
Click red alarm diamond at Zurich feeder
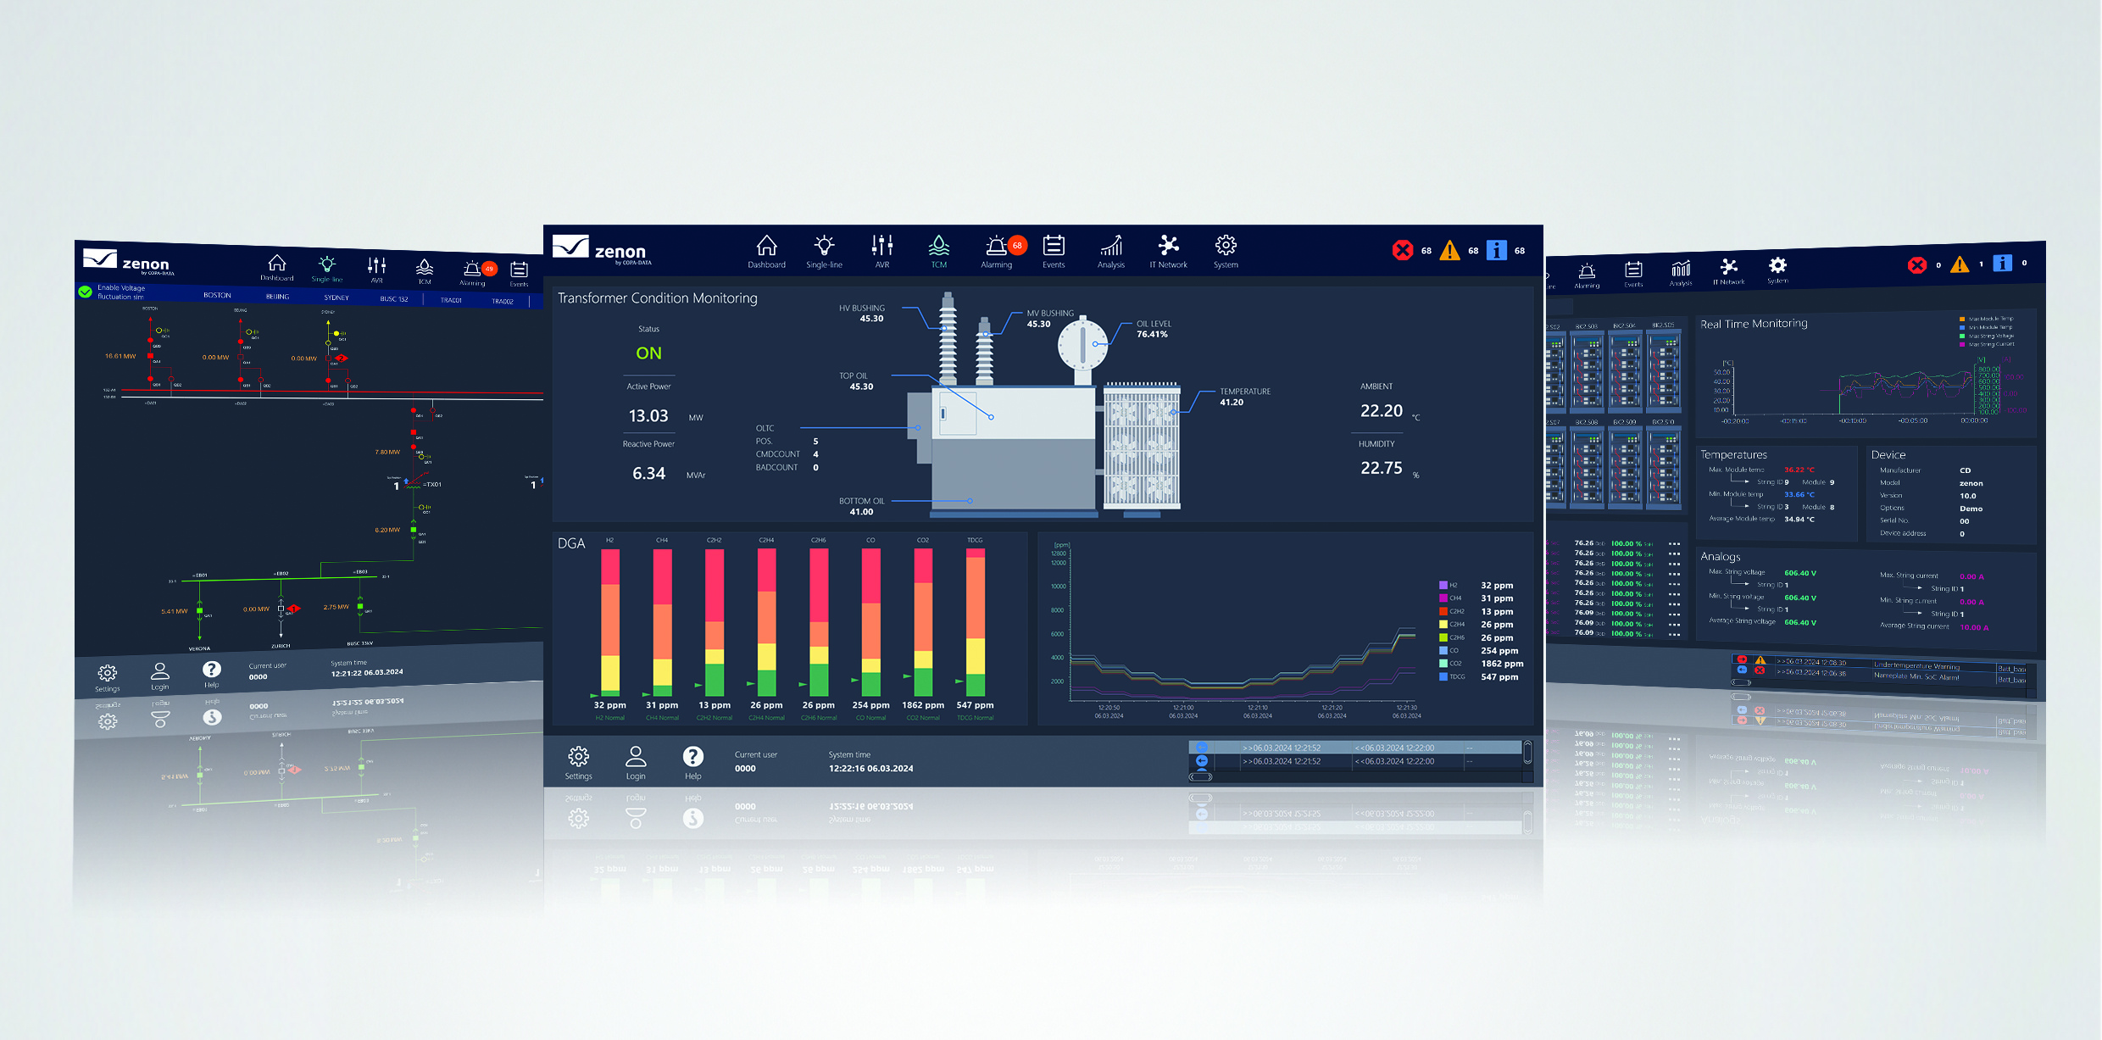tap(294, 608)
